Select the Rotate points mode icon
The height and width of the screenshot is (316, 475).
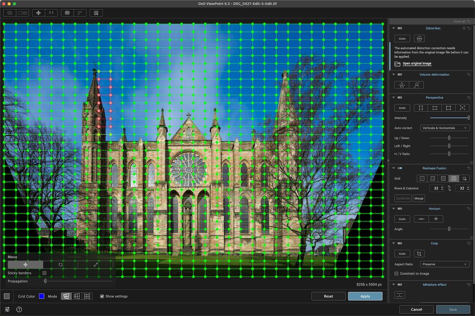point(60,265)
